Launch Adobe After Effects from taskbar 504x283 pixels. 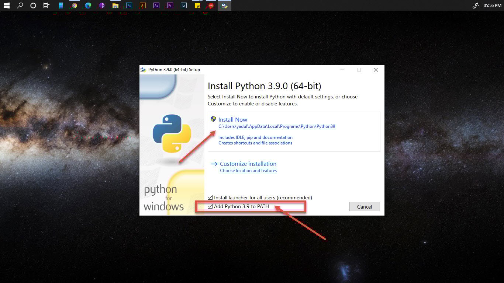pyautogui.click(x=156, y=6)
